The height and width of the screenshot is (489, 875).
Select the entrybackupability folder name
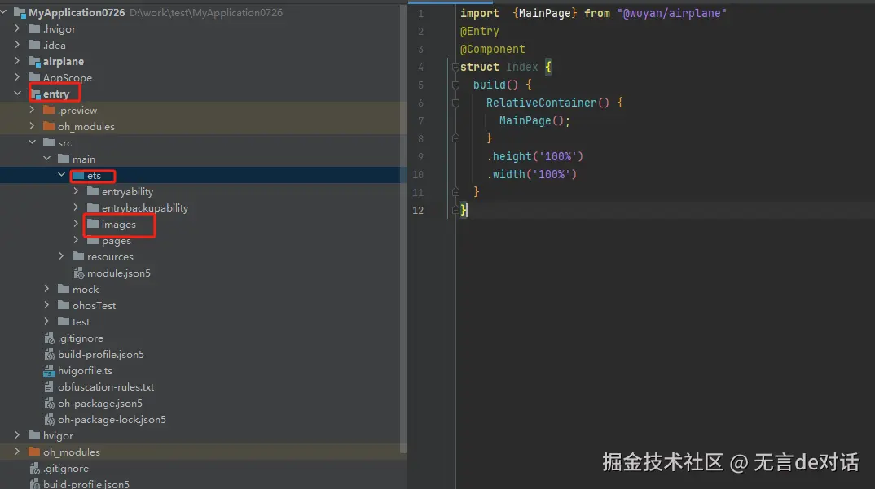tap(145, 208)
